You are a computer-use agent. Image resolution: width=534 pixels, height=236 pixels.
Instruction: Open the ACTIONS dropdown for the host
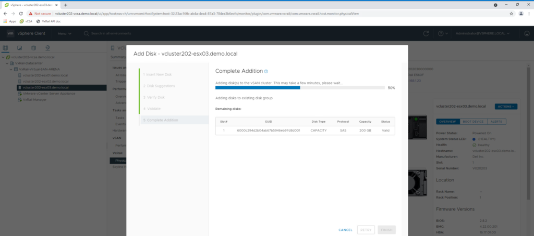click(506, 106)
